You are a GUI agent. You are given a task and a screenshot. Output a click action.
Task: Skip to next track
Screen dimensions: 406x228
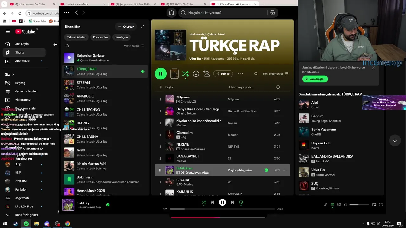coord(232,202)
